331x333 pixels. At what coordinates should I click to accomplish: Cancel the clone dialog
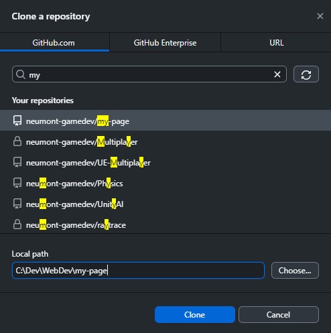pyautogui.click(x=279, y=315)
